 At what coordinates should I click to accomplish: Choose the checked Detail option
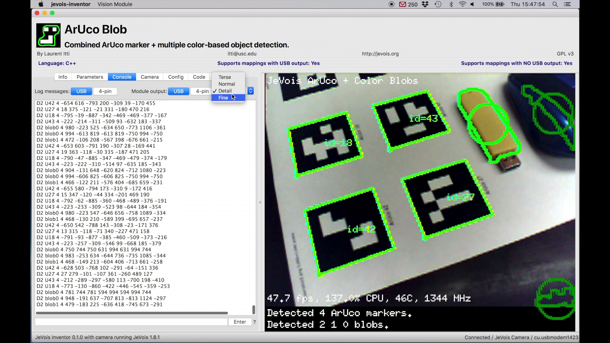pos(228,91)
